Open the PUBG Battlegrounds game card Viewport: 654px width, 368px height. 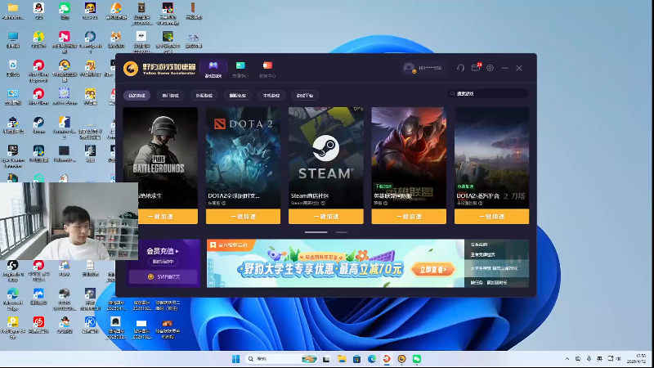[x=160, y=158]
